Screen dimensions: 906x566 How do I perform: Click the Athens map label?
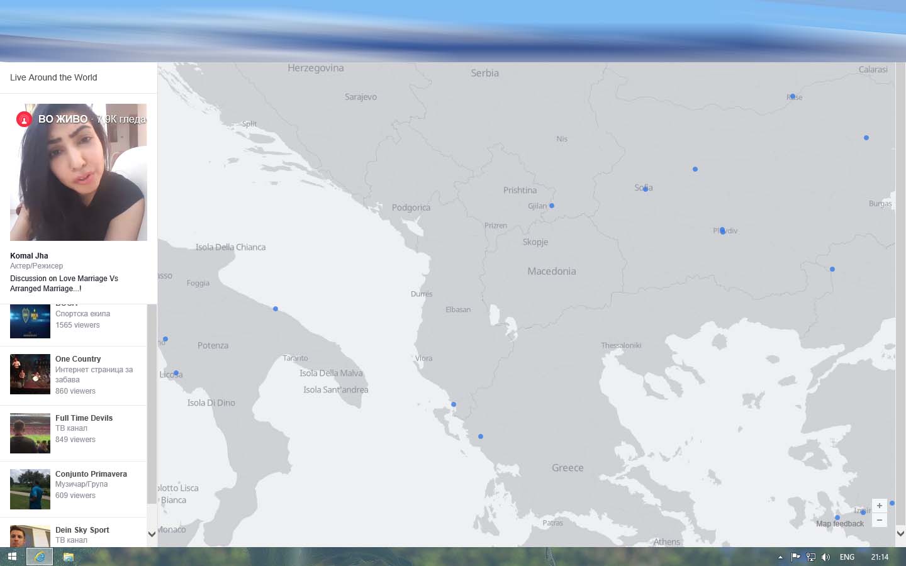667,541
